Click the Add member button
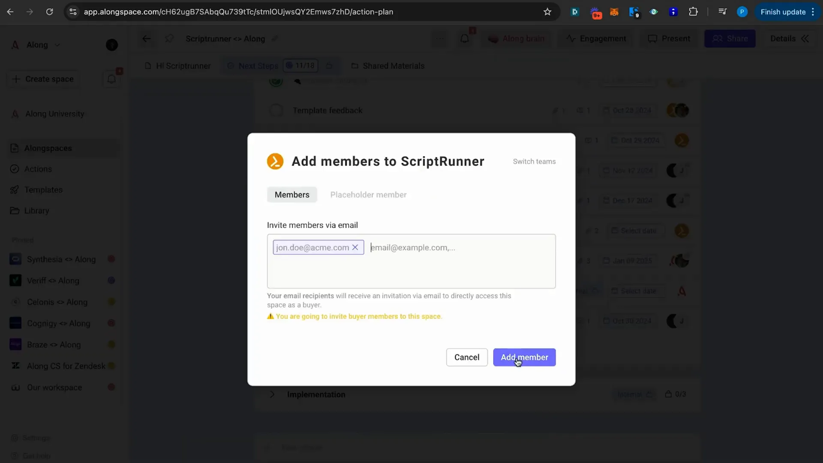 (x=525, y=357)
